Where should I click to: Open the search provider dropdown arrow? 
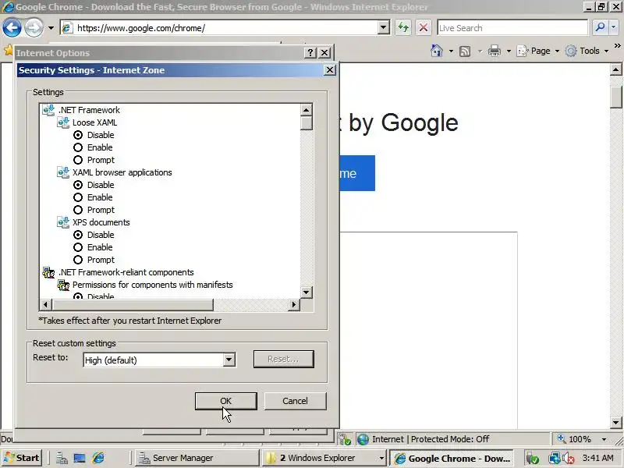point(614,28)
